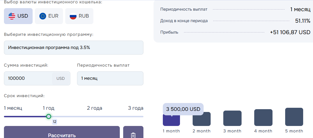Click the Russian flag icon
This screenshot has height=138, width=313.
73,16
